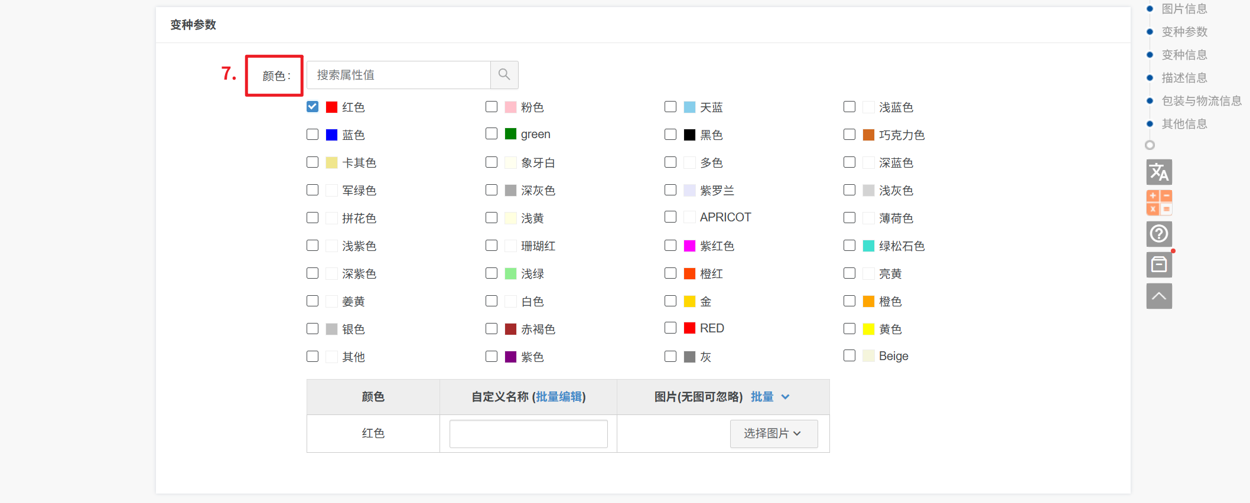Click the 紫红色 magenta color swatch
This screenshot has width=1250, height=503.
[x=689, y=246]
